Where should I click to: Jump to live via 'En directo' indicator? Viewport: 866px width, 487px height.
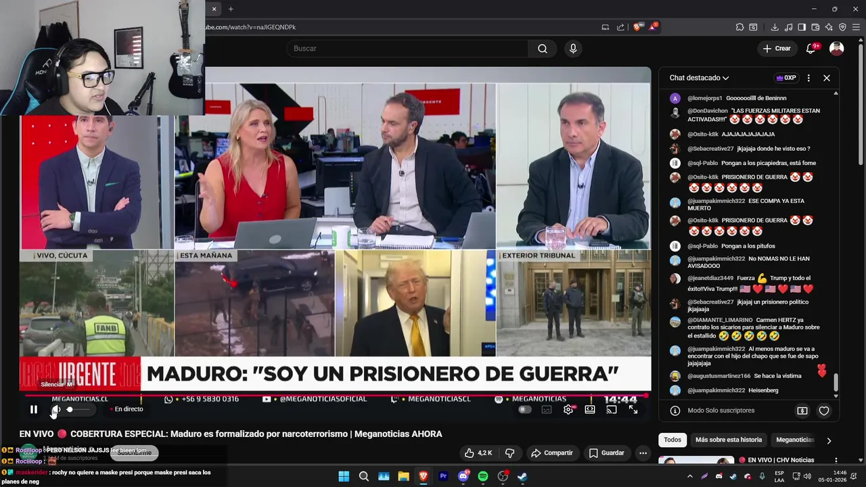(127, 409)
